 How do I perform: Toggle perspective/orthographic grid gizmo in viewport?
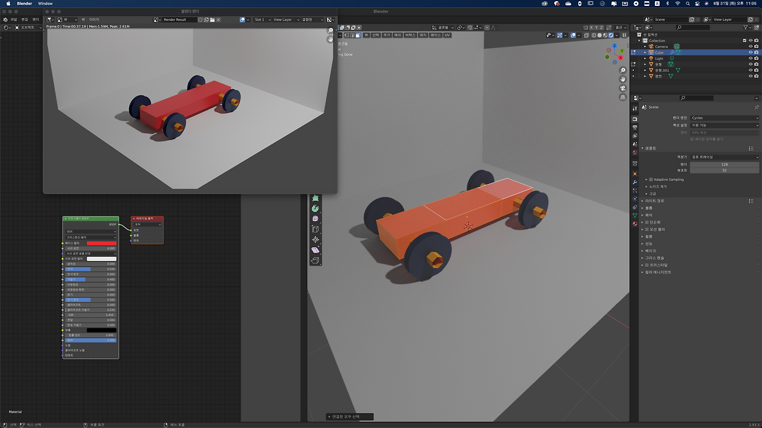coord(623,97)
